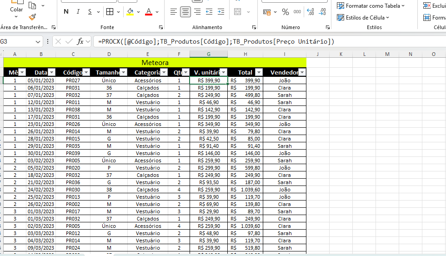Select column K header
Screen dimensions: 446x256
tap(341, 54)
